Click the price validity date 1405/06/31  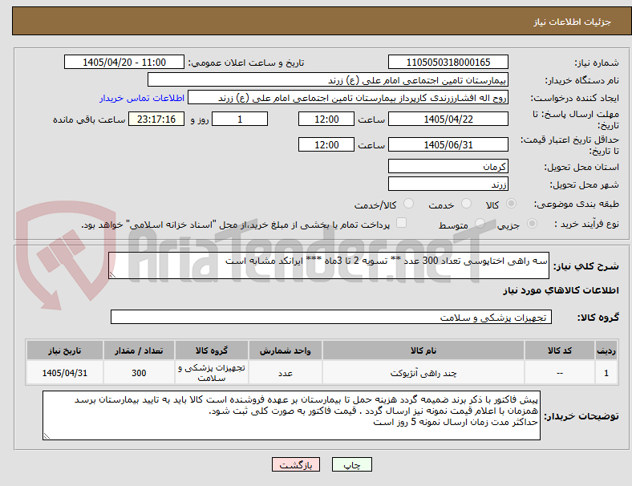click(448, 144)
